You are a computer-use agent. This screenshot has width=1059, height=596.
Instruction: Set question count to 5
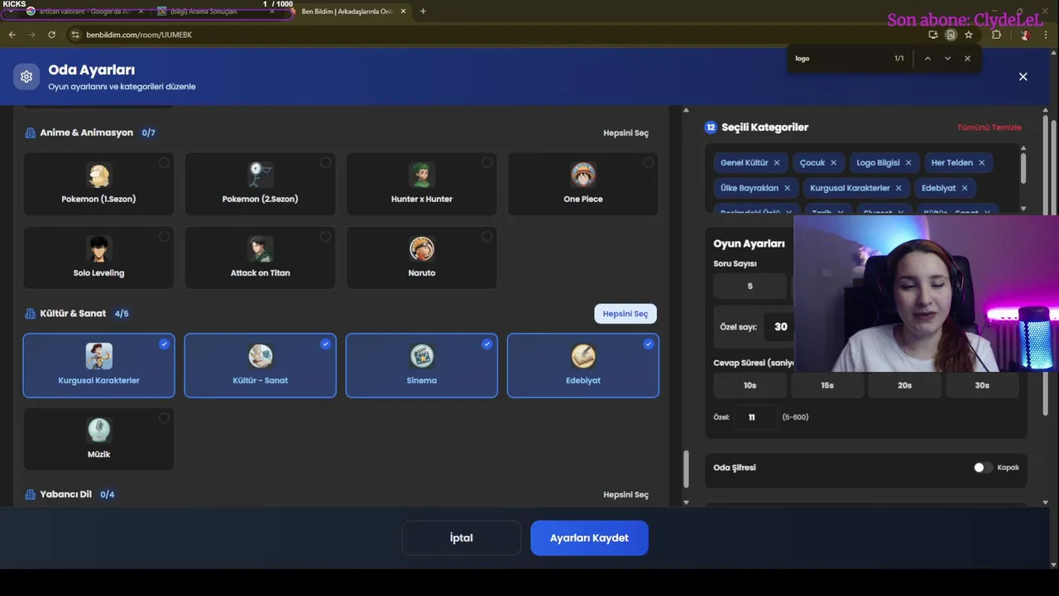[x=750, y=286]
